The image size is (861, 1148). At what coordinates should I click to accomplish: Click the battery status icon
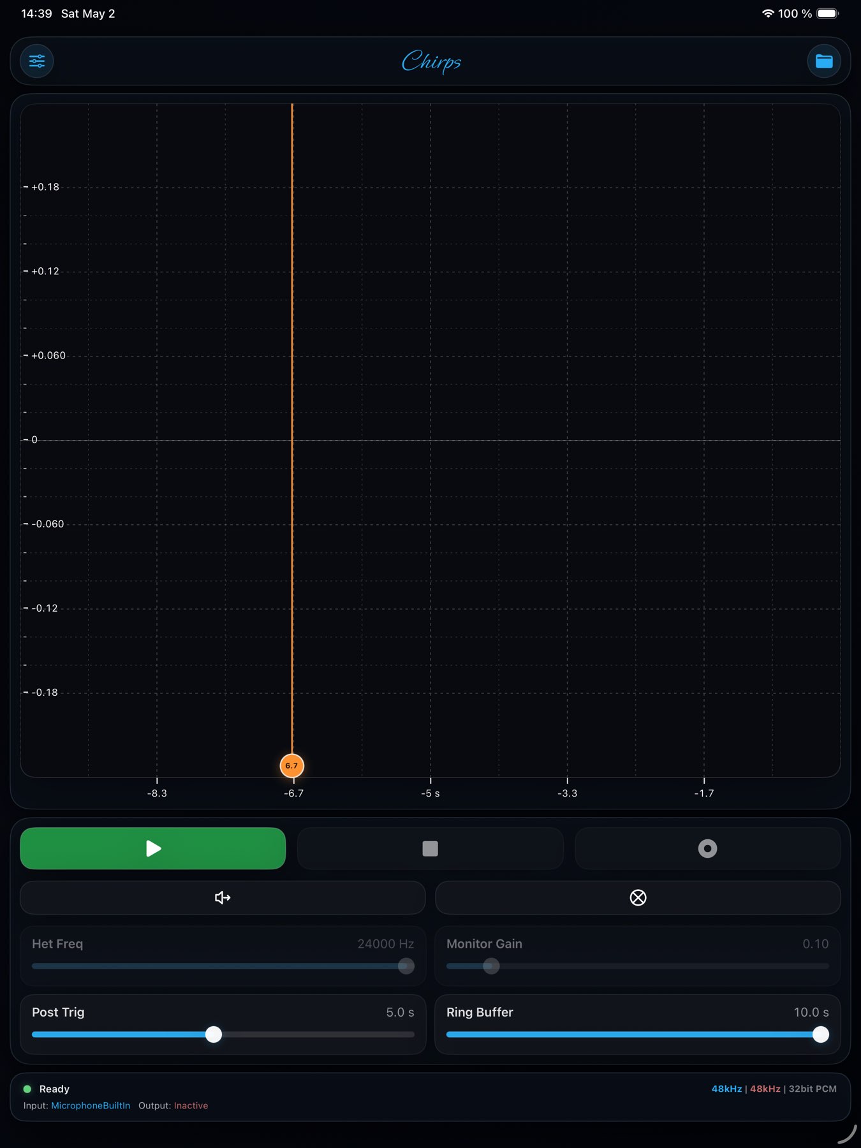[x=828, y=13]
